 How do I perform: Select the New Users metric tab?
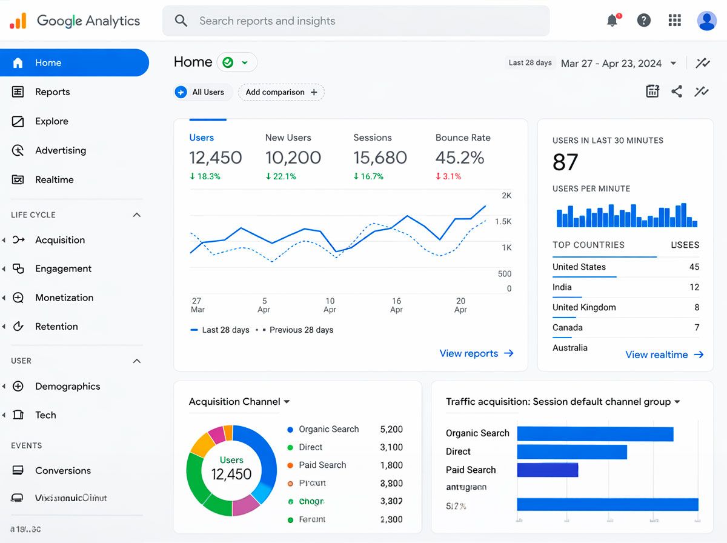pyautogui.click(x=288, y=138)
